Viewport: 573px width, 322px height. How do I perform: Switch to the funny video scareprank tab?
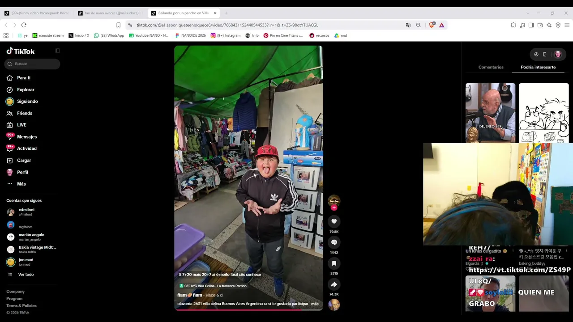37,13
